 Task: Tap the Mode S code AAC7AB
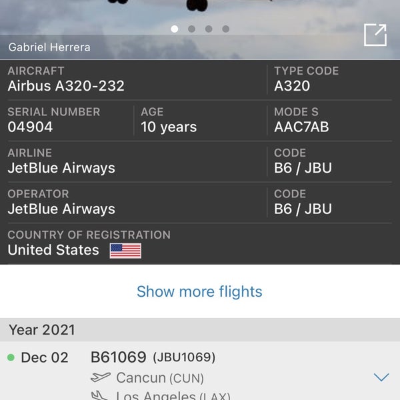pos(301,127)
